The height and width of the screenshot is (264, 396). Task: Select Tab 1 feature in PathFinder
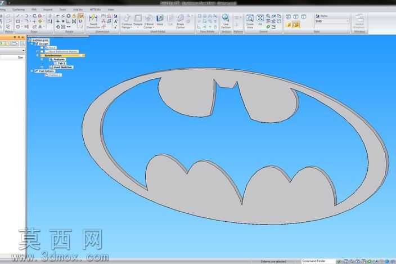(x=60, y=63)
